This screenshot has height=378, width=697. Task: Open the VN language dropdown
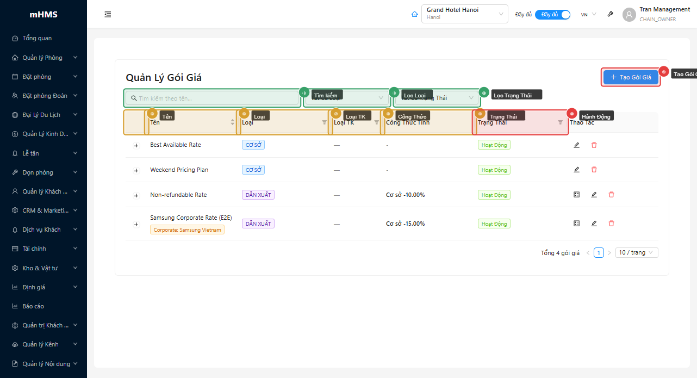pyautogui.click(x=588, y=15)
